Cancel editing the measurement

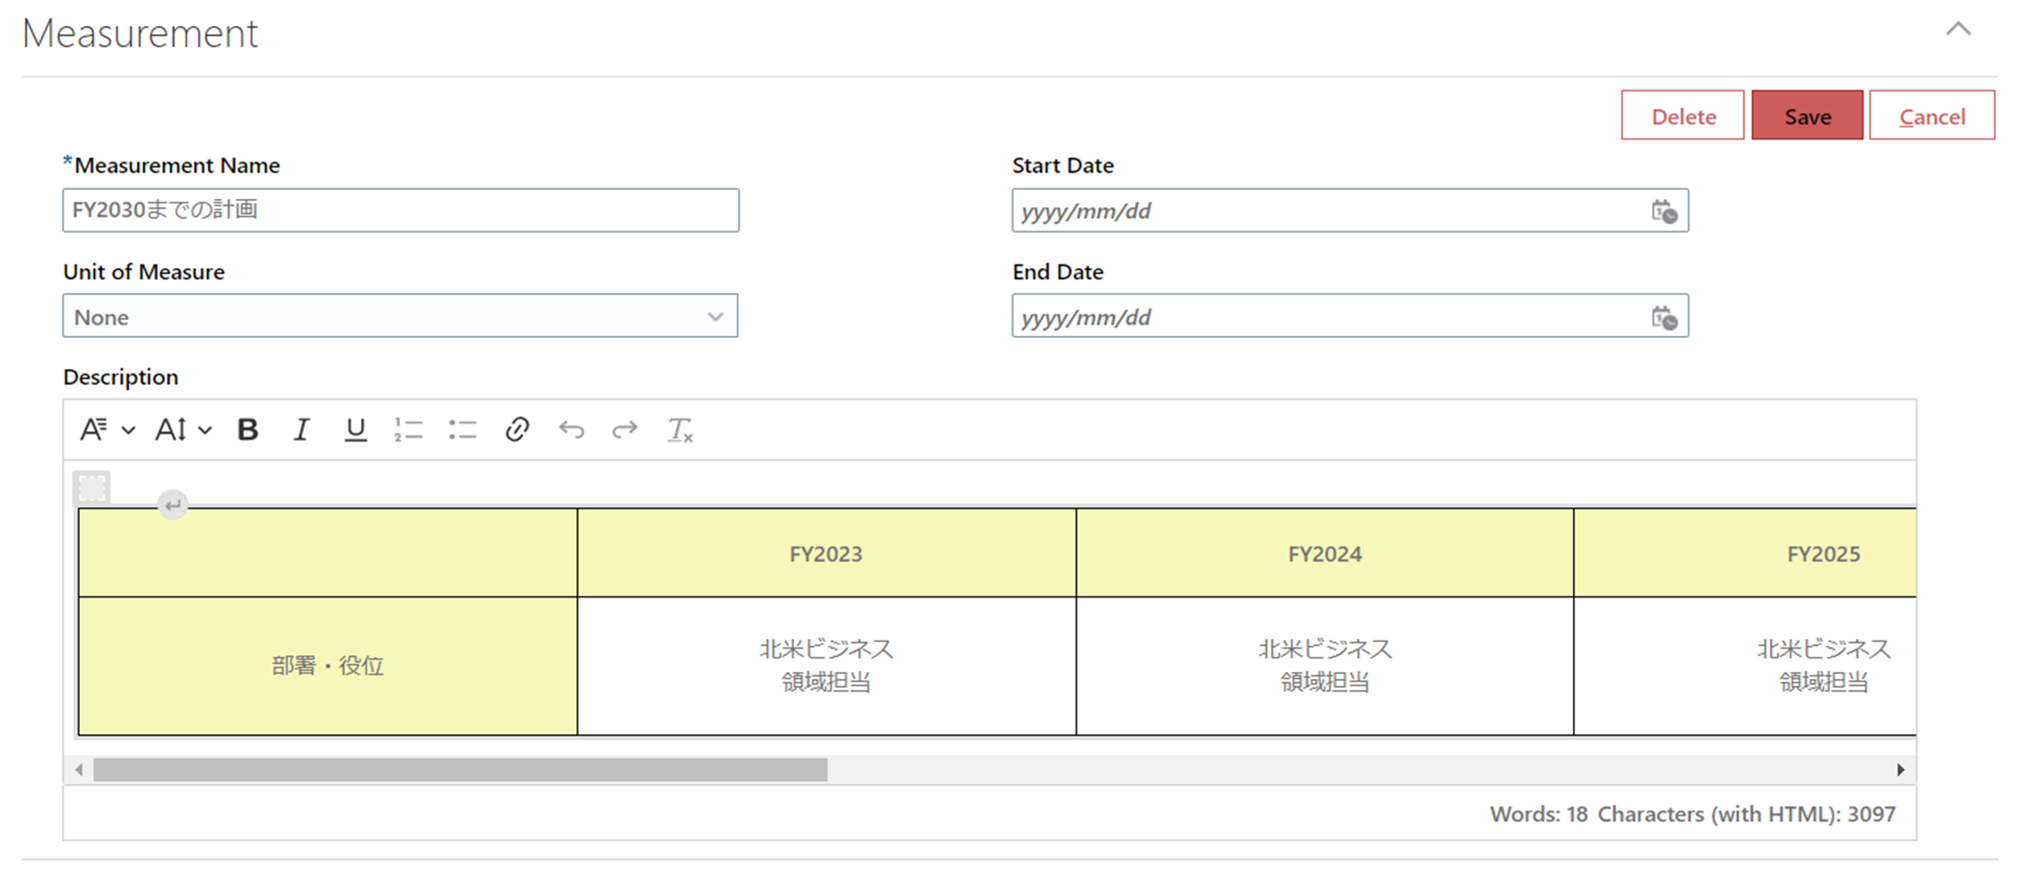pyautogui.click(x=1932, y=116)
